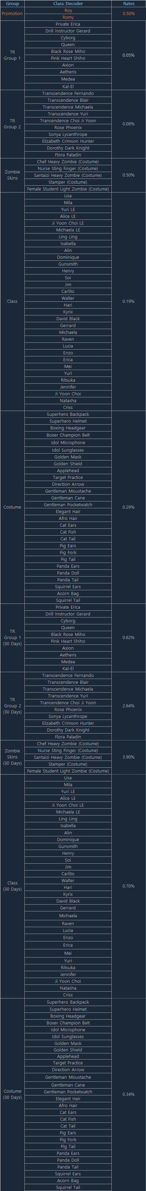
Task: Click the 0.34% rate cell
Action: pyautogui.click(x=128, y=1094)
